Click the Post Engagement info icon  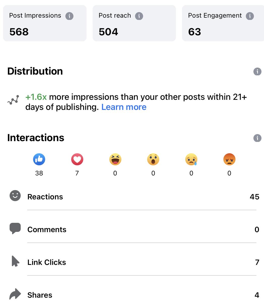[x=250, y=16]
